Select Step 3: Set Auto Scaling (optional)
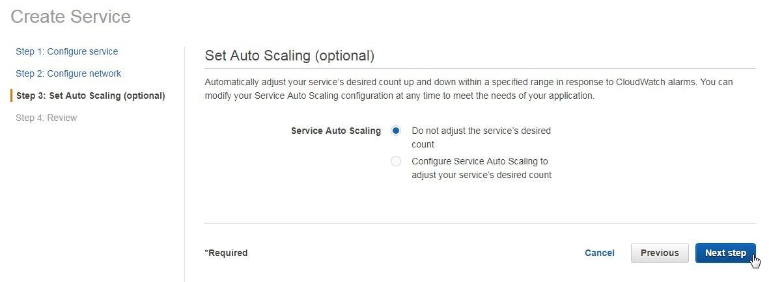The image size is (769, 282). [x=91, y=96]
